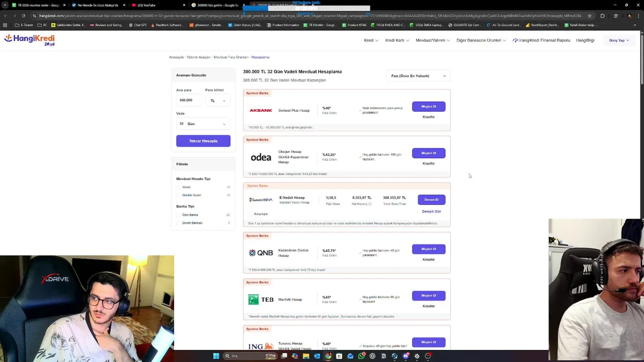Open Akbank Koşullar link
Viewport: 644px width, 362px height.
429,117
